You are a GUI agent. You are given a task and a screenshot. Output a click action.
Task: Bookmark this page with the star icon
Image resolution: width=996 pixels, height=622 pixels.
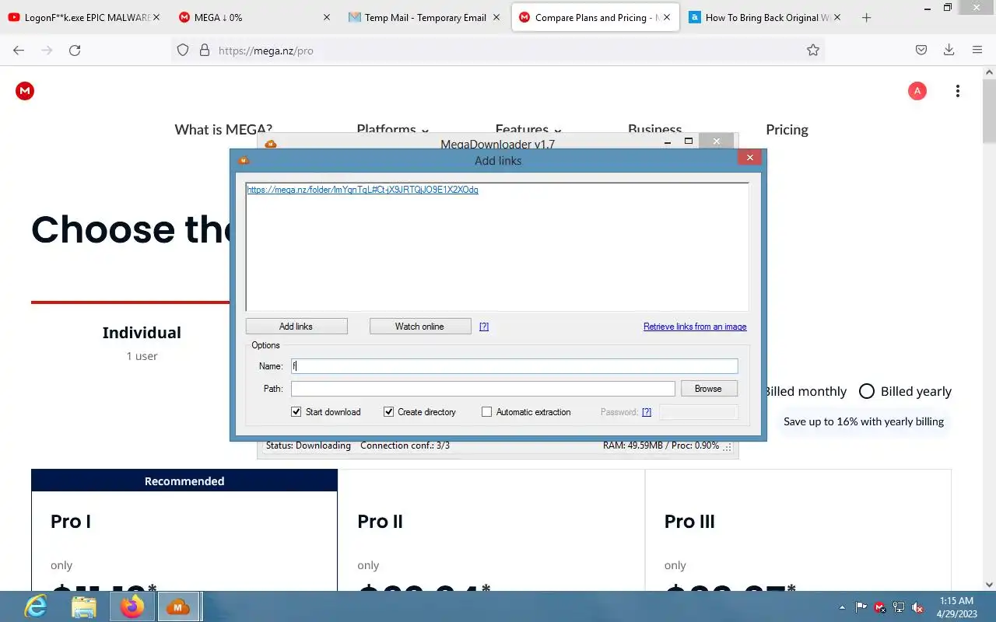pyautogui.click(x=813, y=50)
